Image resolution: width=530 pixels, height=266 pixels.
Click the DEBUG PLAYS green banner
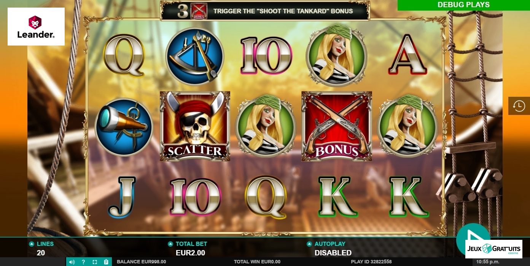[x=463, y=5]
